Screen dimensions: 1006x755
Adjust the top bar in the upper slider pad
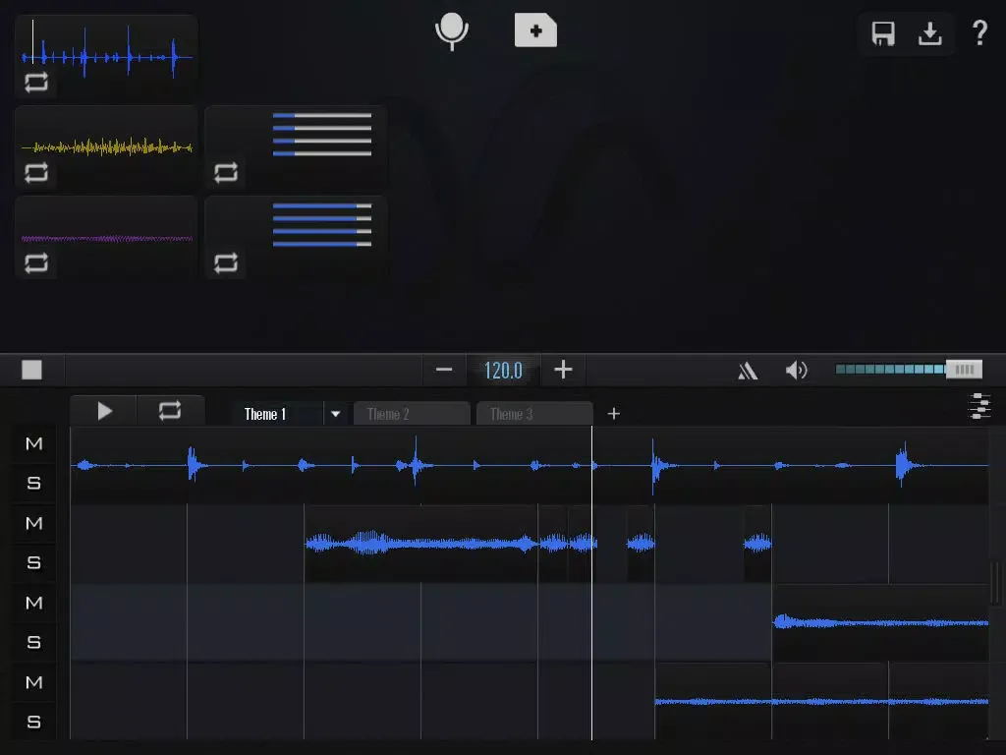tap(322, 116)
